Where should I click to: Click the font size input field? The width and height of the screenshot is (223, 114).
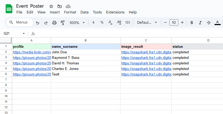(x=174, y=23)
